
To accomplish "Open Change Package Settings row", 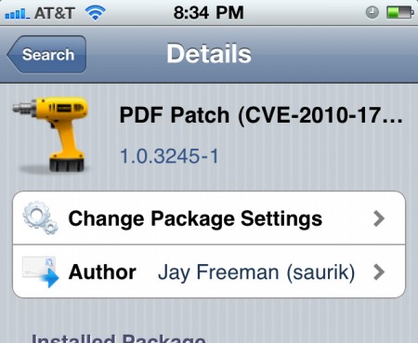I will coord(209,218).
